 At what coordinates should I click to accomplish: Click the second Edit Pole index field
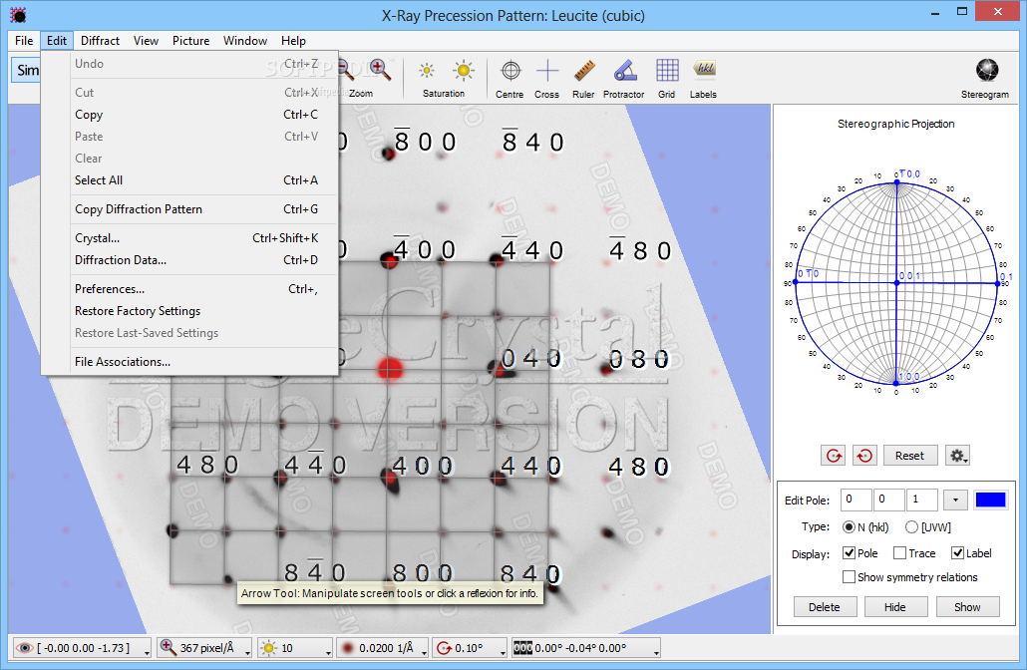tap(888, 500)
